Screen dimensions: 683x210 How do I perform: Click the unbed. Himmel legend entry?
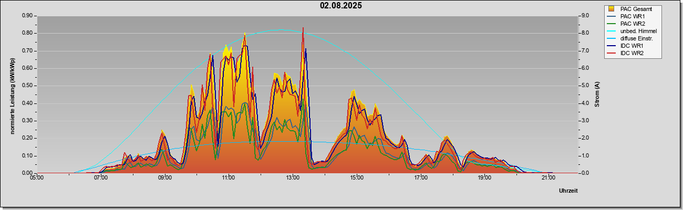pos(632,31)
